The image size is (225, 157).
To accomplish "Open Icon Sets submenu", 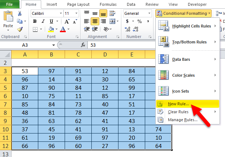I will pos(187,91).
